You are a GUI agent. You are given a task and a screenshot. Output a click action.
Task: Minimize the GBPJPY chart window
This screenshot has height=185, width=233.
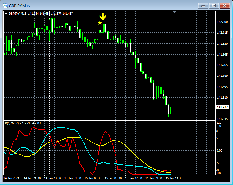click(x=203, y=6)
